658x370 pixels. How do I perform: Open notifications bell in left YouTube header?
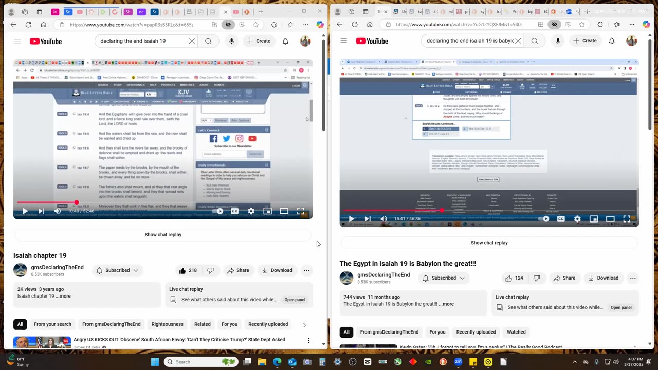click(285, 41)
